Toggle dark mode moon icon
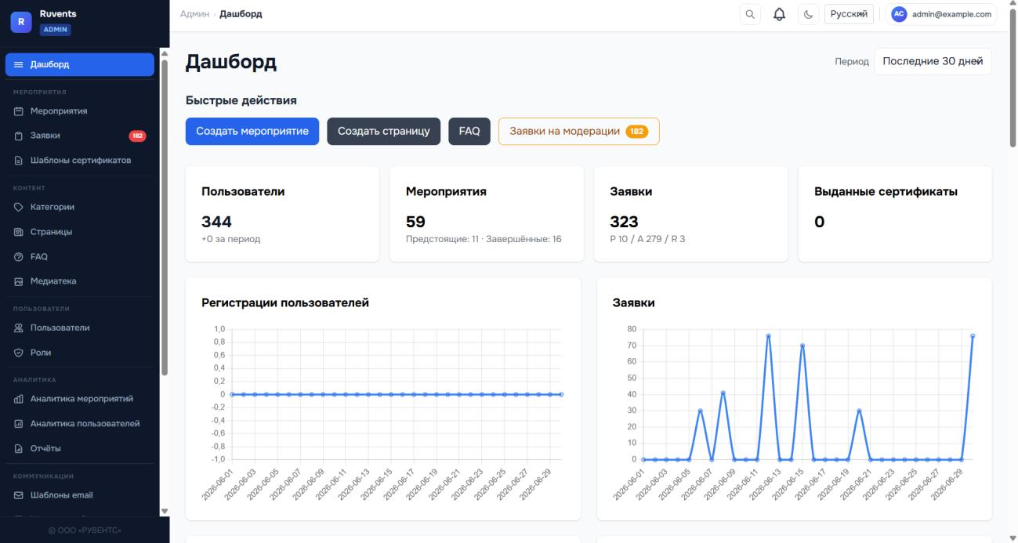The width and height of the screenshot is (1018, 543). tap(808, 14)
